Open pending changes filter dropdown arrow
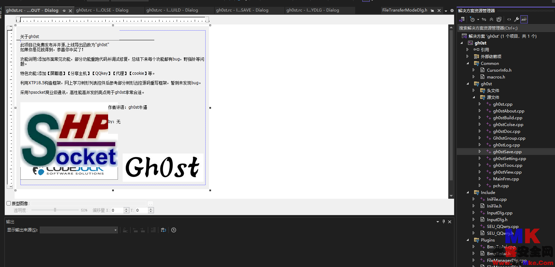555x267 pixels. (478, 19)
